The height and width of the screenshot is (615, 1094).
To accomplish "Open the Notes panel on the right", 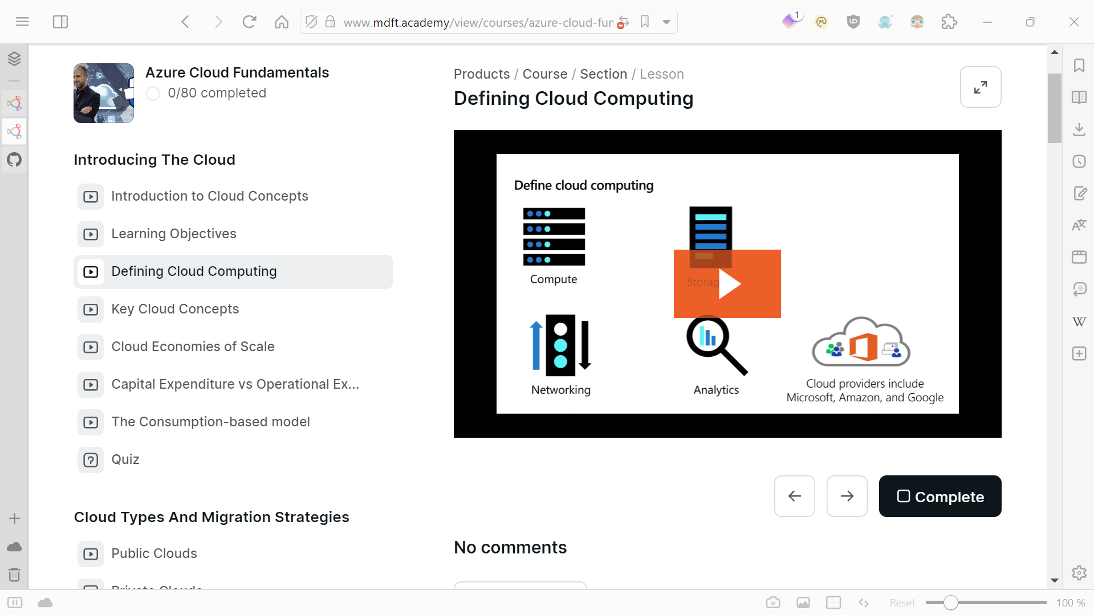I will 1079,193.
